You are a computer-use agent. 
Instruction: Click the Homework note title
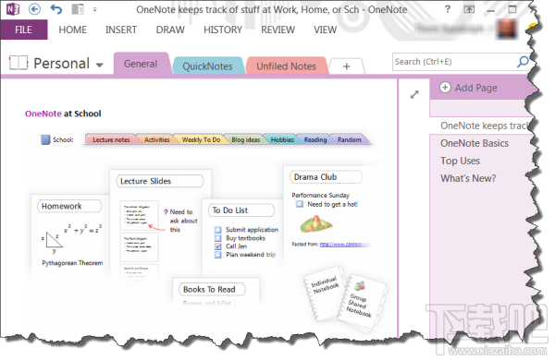tap(62, 206)
